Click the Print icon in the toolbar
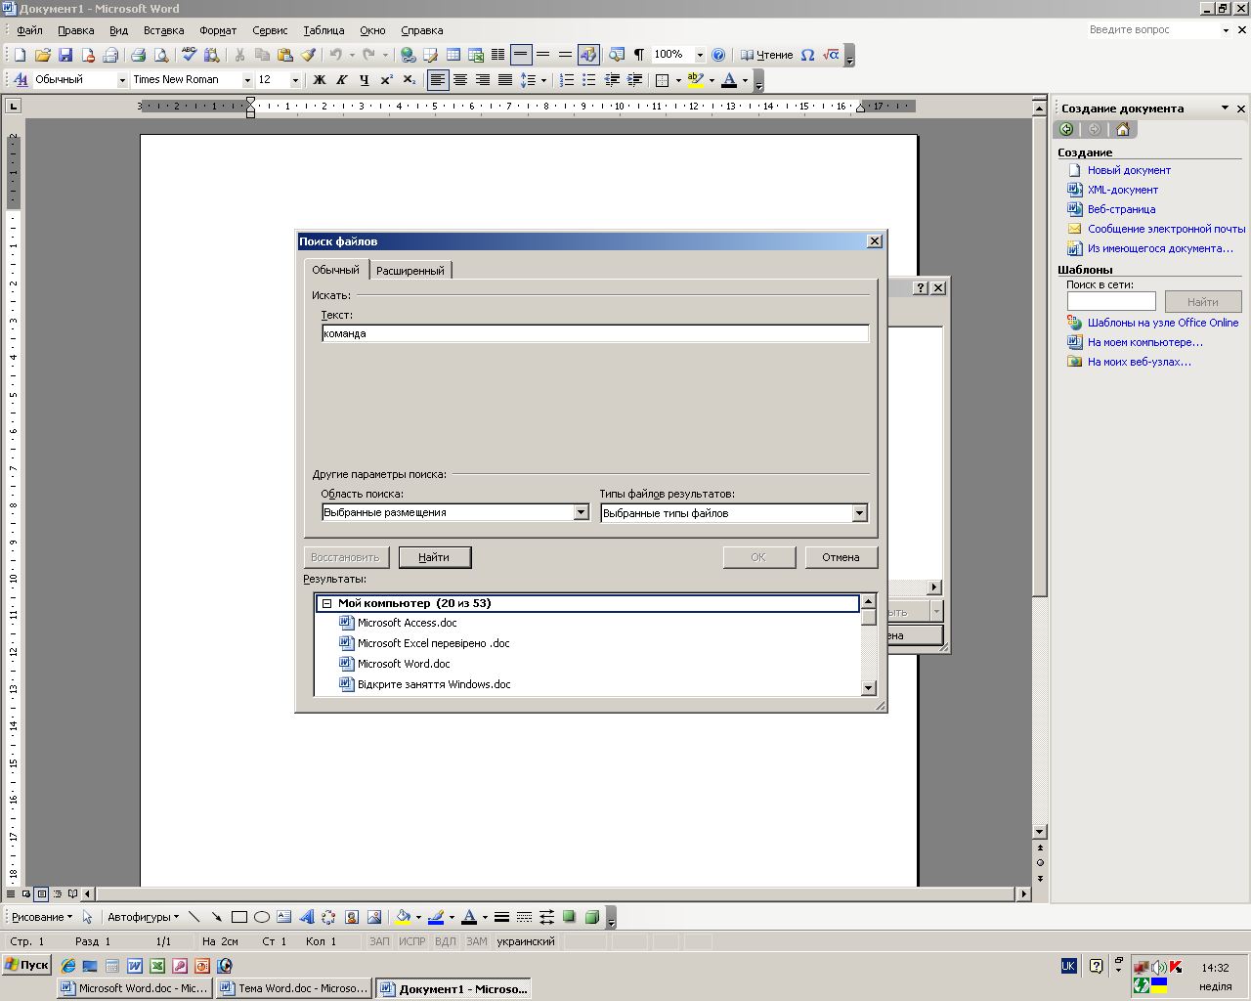Viewport: 1251px width, 1001px height. point(138,56)
